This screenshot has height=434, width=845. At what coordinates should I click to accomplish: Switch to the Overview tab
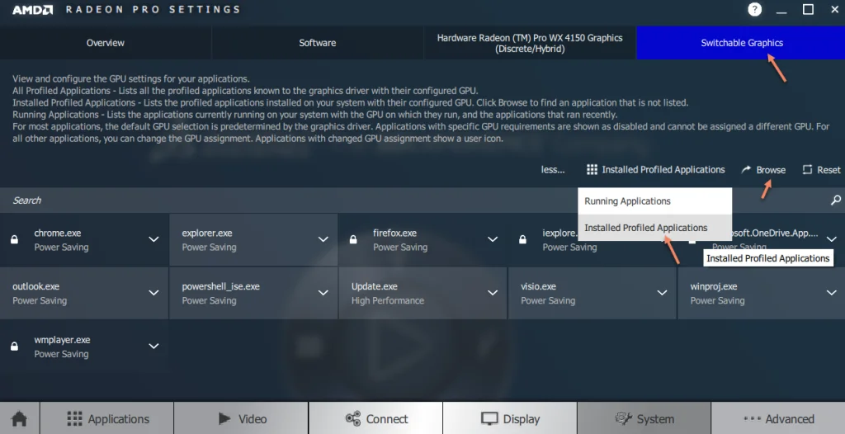(x=106, y=43)
